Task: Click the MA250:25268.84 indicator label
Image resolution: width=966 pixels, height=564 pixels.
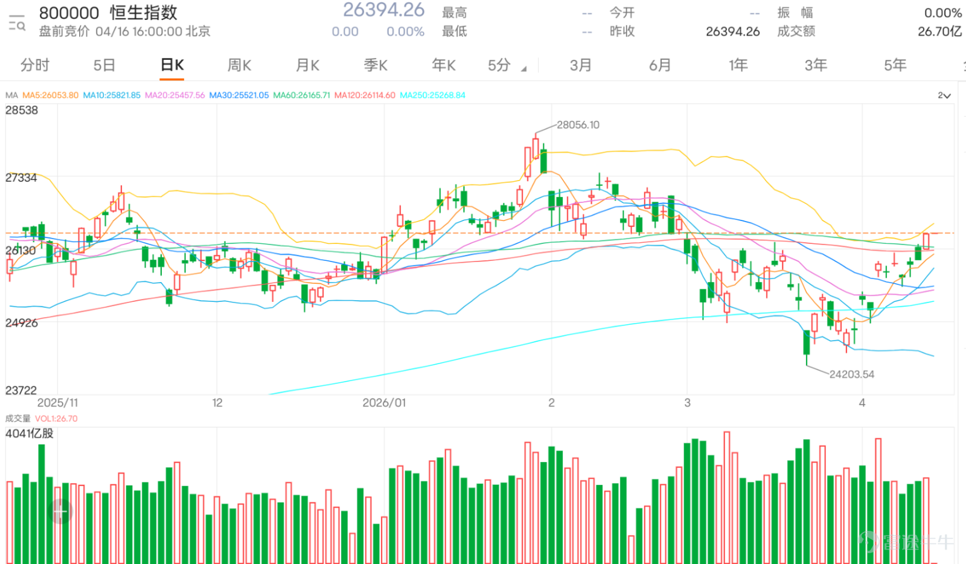Action: 432,95
